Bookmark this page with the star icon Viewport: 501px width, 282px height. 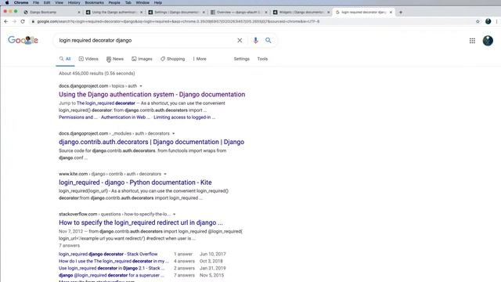point(478,21)
